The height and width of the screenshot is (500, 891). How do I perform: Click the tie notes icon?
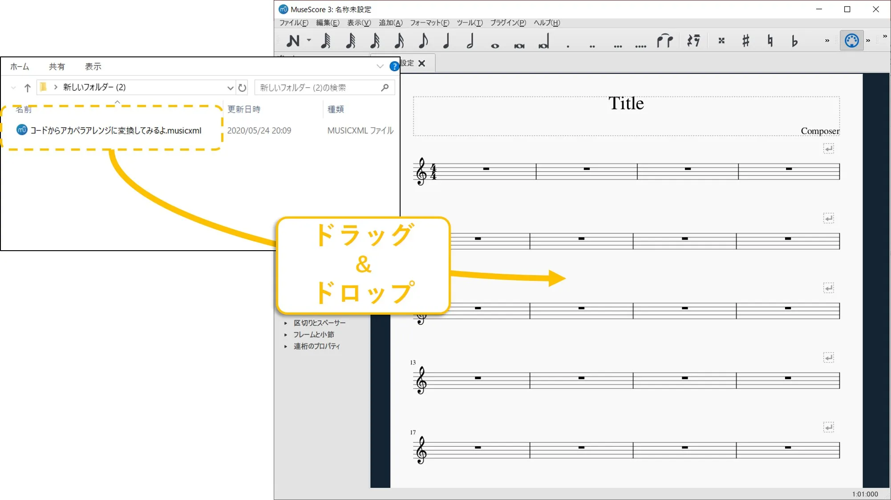pos(664,41)
